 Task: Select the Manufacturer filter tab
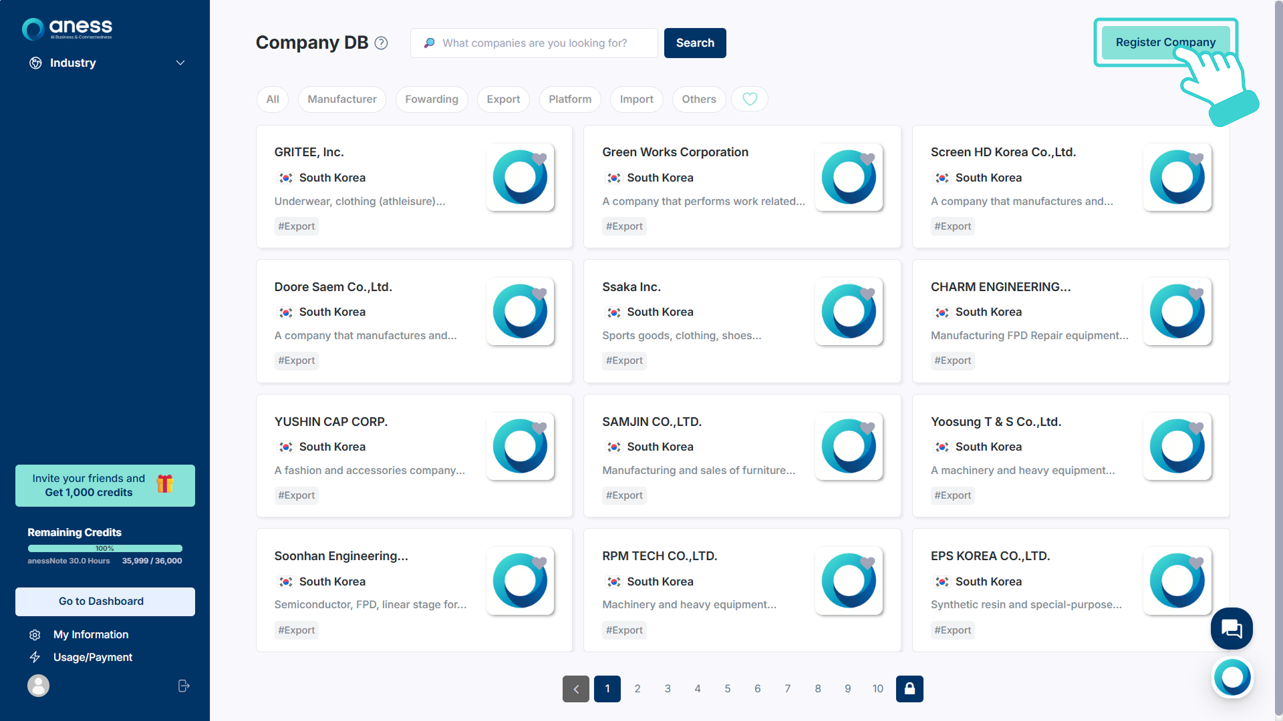(341, 99)
